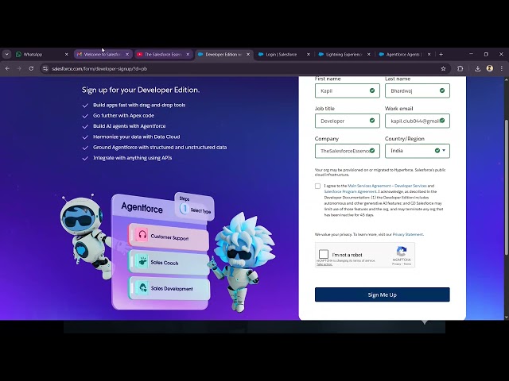Check the agreement terms checkbox
This screenshot has height=381, width=509.
[317, 186]
